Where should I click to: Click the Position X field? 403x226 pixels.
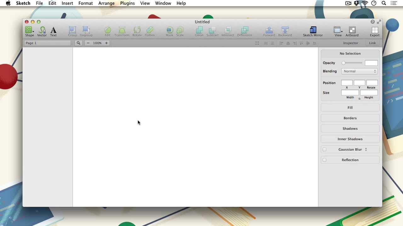(347, 83)
